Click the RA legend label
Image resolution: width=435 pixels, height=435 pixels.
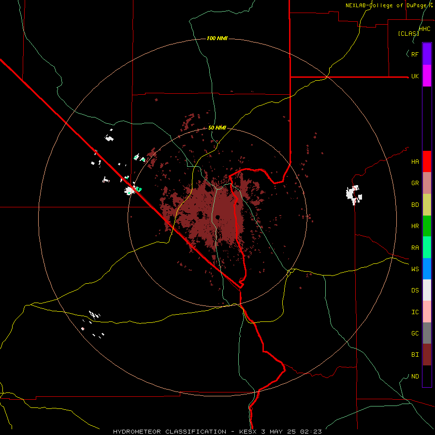coord(415,248)
